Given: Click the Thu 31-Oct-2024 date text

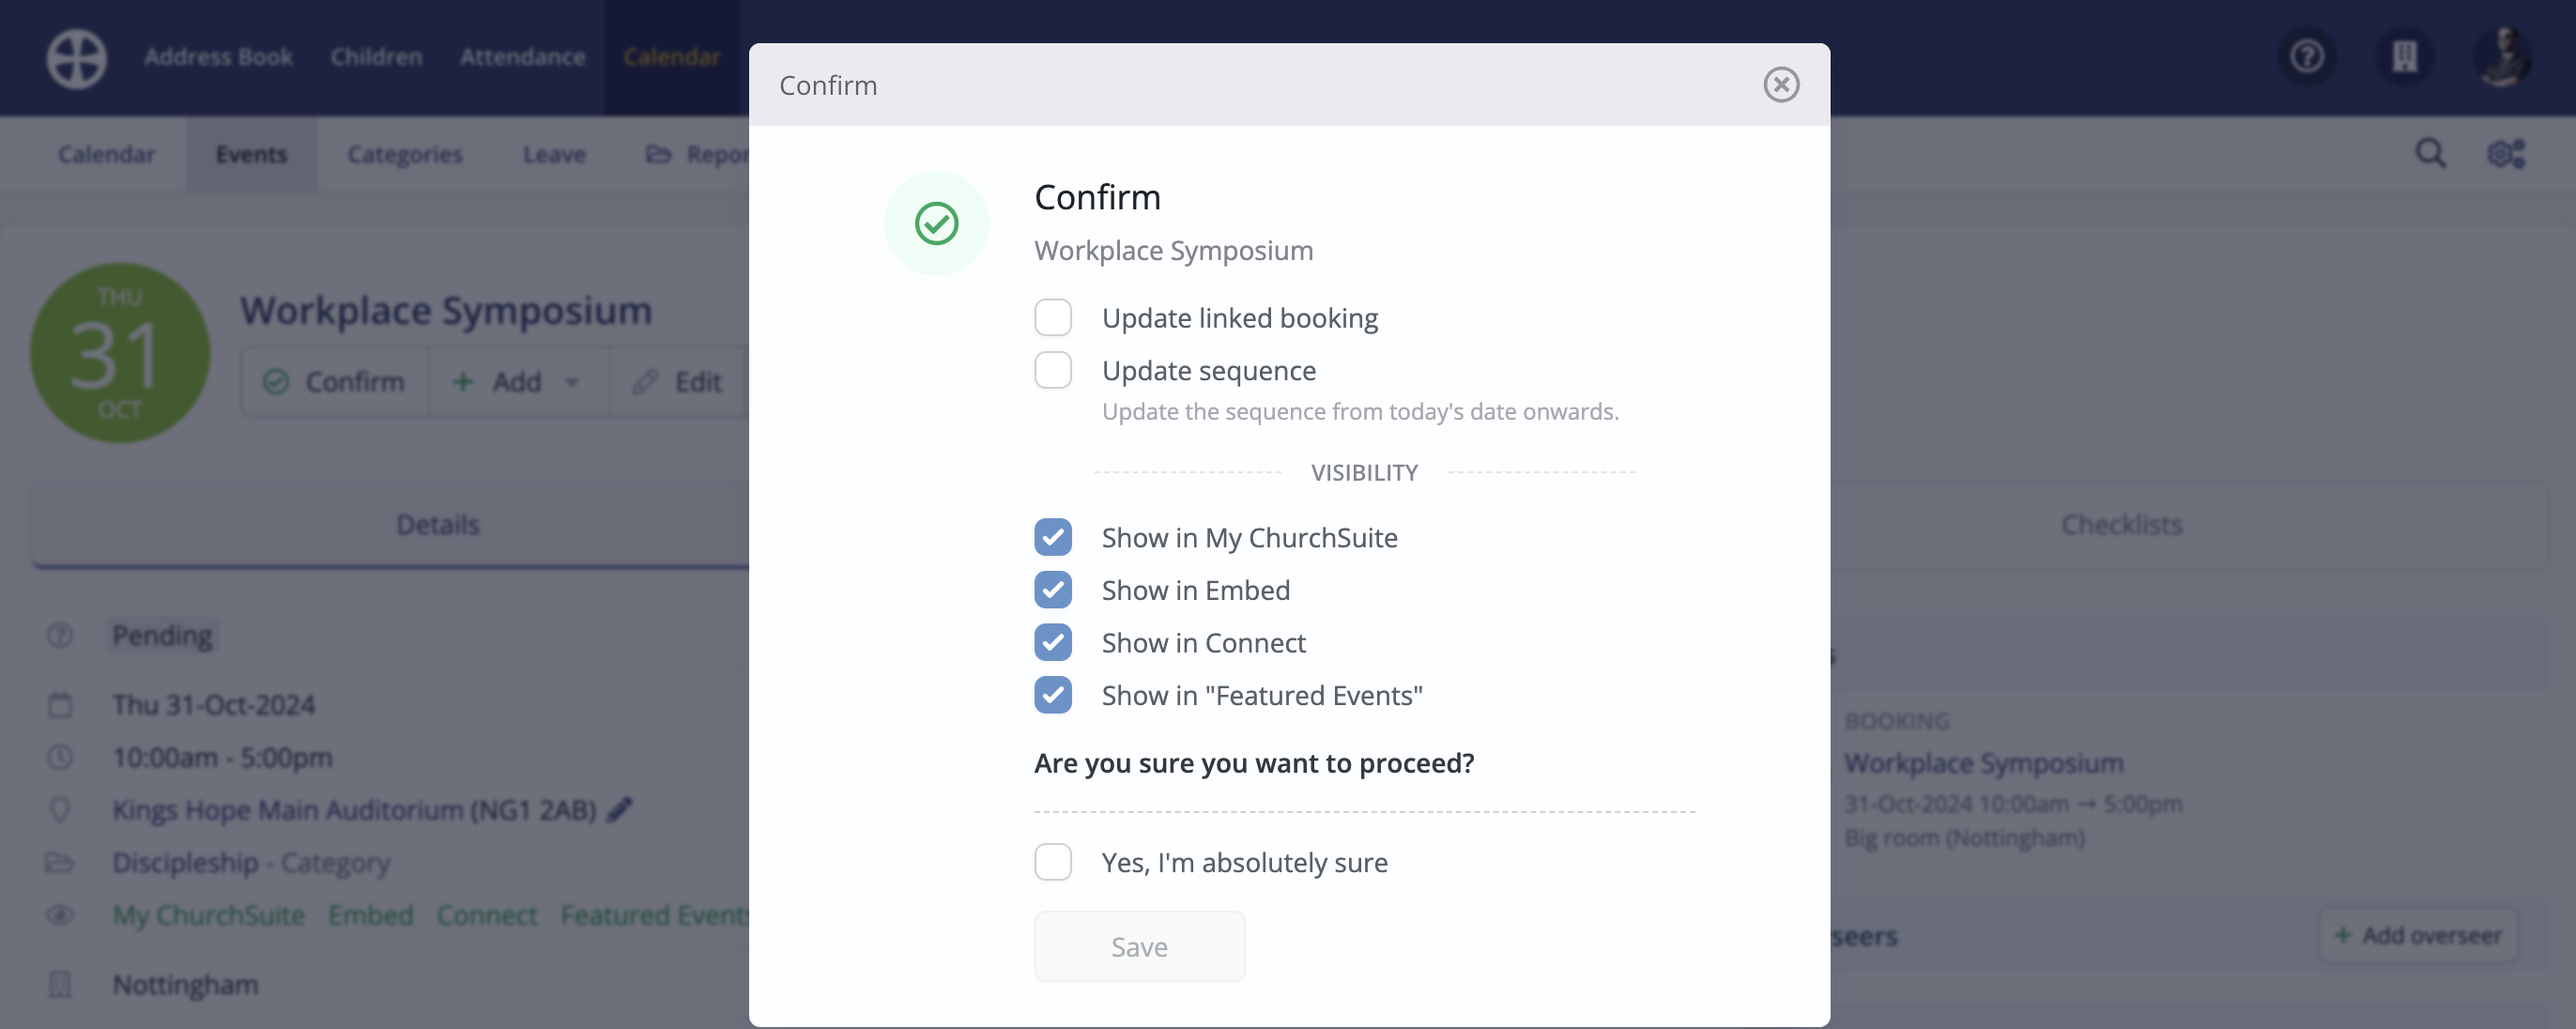Looking at the screenshot, I should 213,705.
